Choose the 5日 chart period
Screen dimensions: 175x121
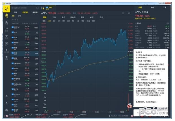click(x=54, y=21)
